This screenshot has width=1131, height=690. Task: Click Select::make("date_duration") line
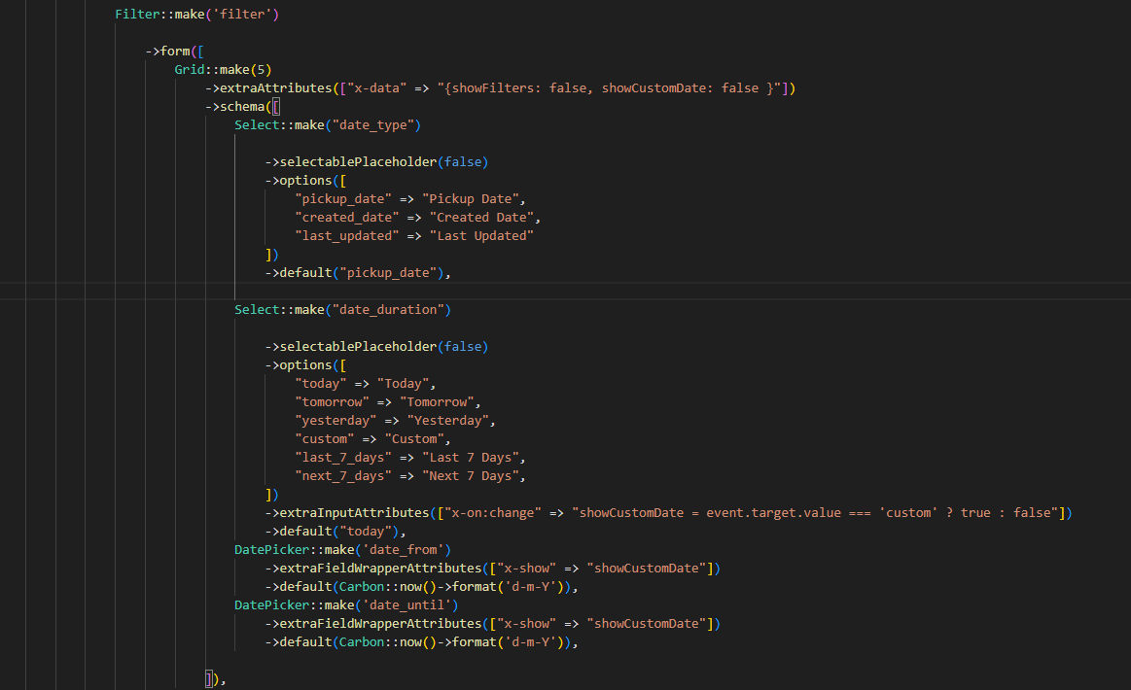(342, 310)
